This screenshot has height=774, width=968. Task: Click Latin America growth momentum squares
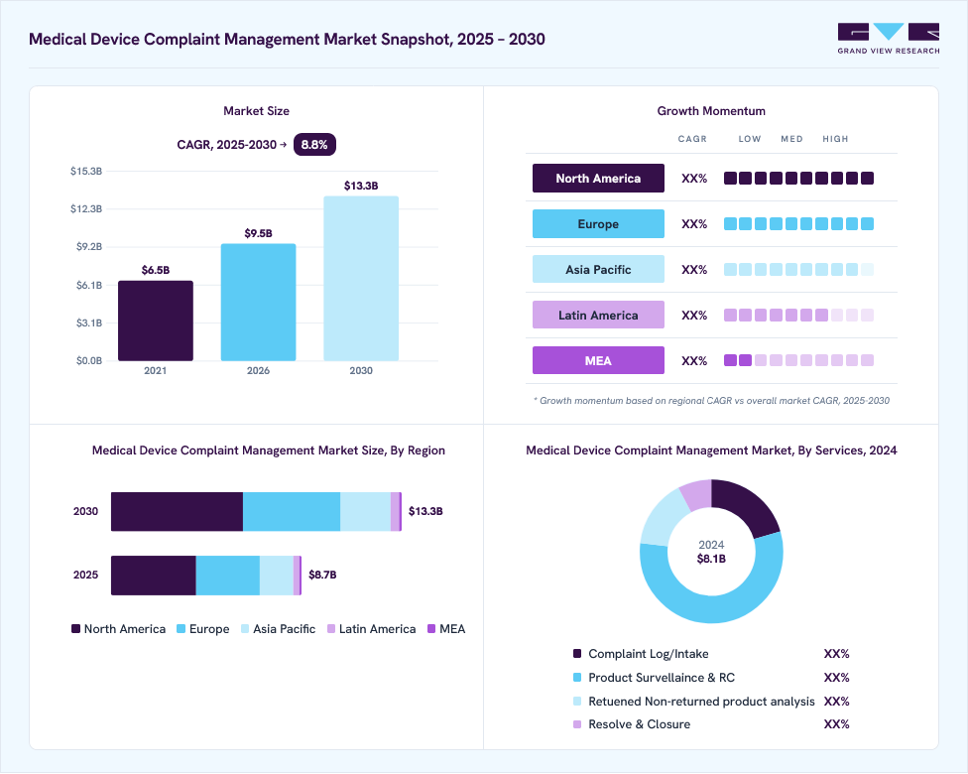[798, 315]
